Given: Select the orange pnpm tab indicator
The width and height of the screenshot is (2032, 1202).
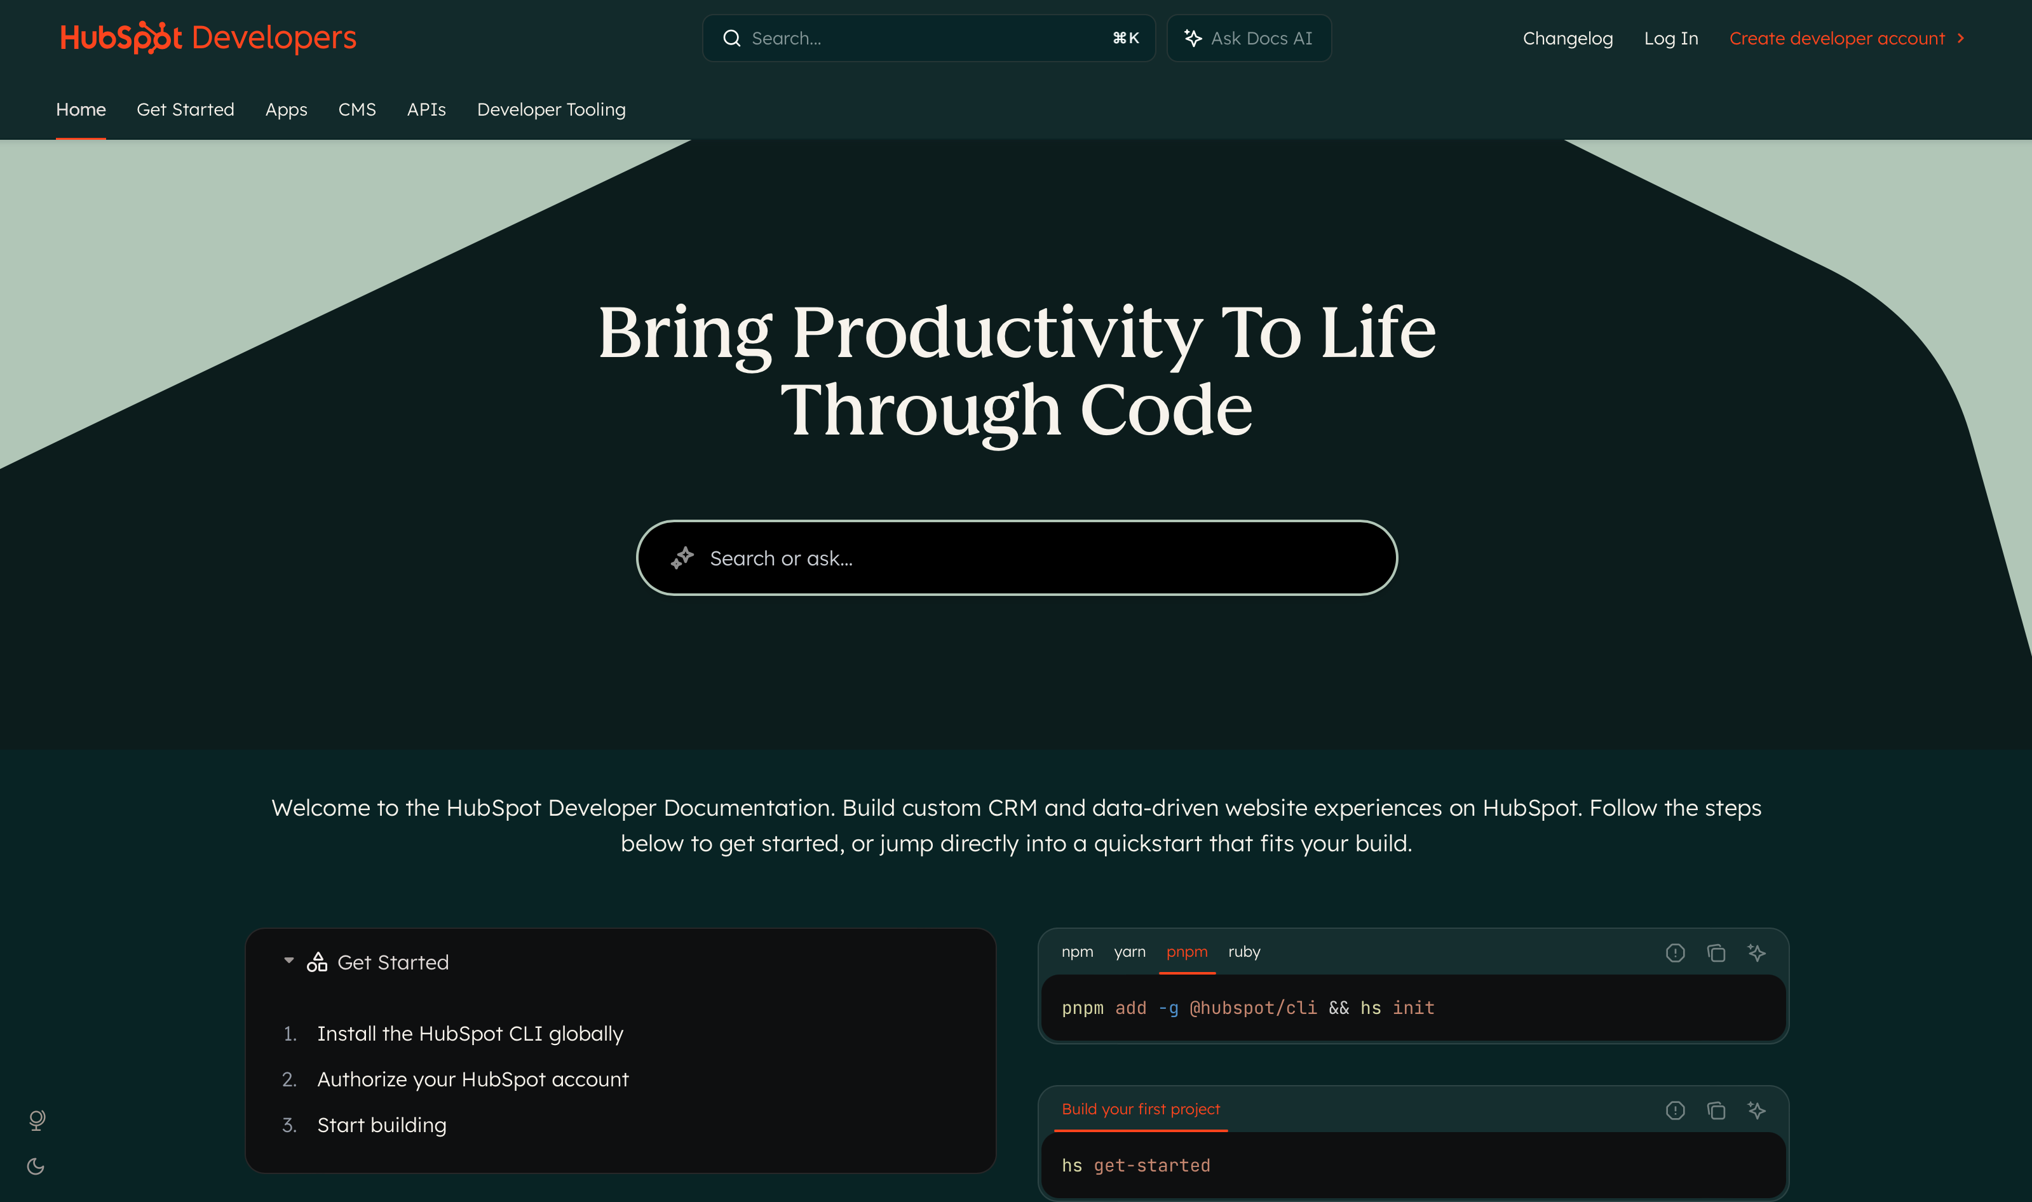Looking at the screenshot, I should (1188, 952).
